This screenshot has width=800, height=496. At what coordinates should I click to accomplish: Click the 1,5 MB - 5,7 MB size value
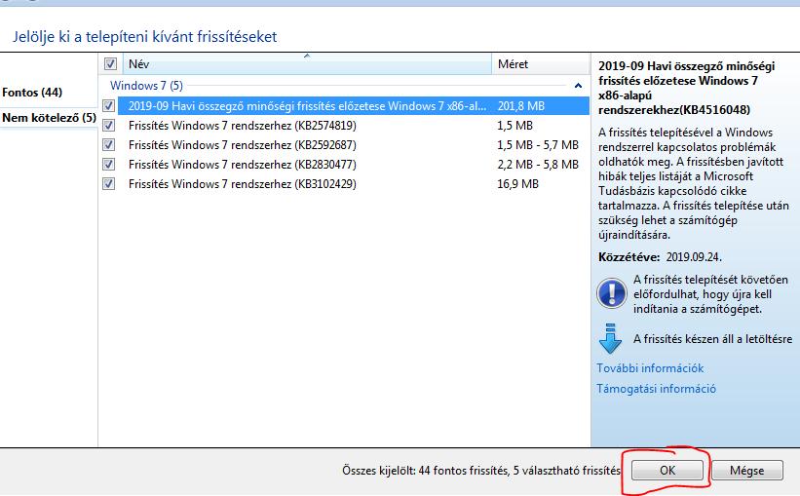538,144
